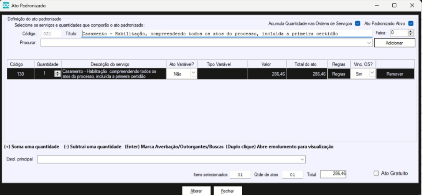This screenshot has width=422, height=195.
Task: Click the Código field showing 021
Action: [51, 34]
